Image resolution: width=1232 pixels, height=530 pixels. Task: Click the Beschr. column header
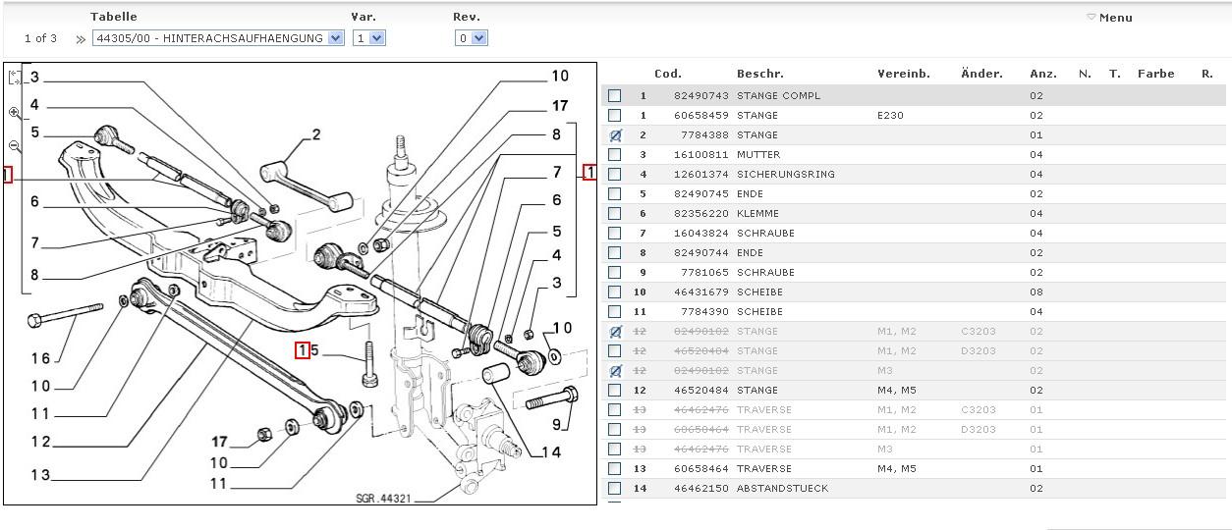pyautogui.click(x=759, y=74)
